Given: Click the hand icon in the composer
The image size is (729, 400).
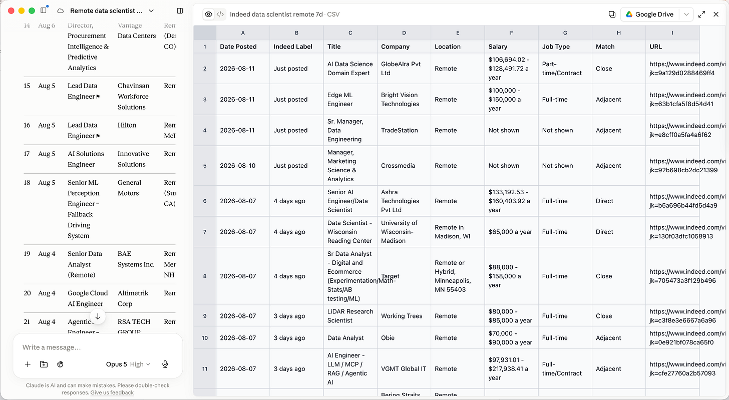Looking at the screenshot, I should coord(60,364).
